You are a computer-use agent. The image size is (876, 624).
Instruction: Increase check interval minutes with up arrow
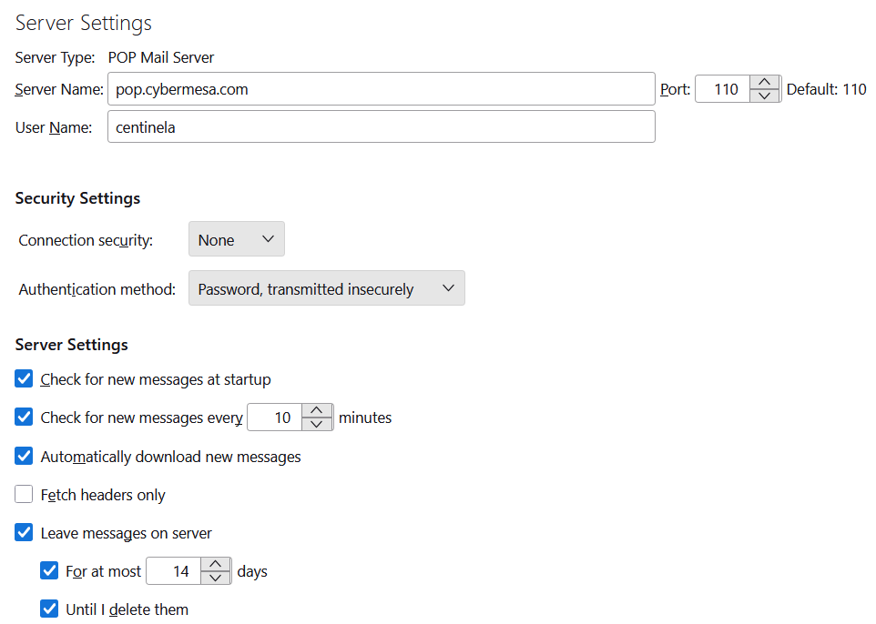pyautogui.click(x=316, y=410)
